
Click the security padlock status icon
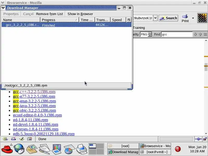tap(205, 139)
